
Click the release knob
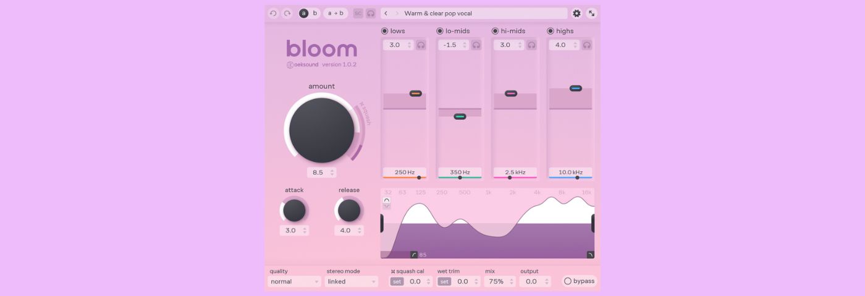[349, 210]
